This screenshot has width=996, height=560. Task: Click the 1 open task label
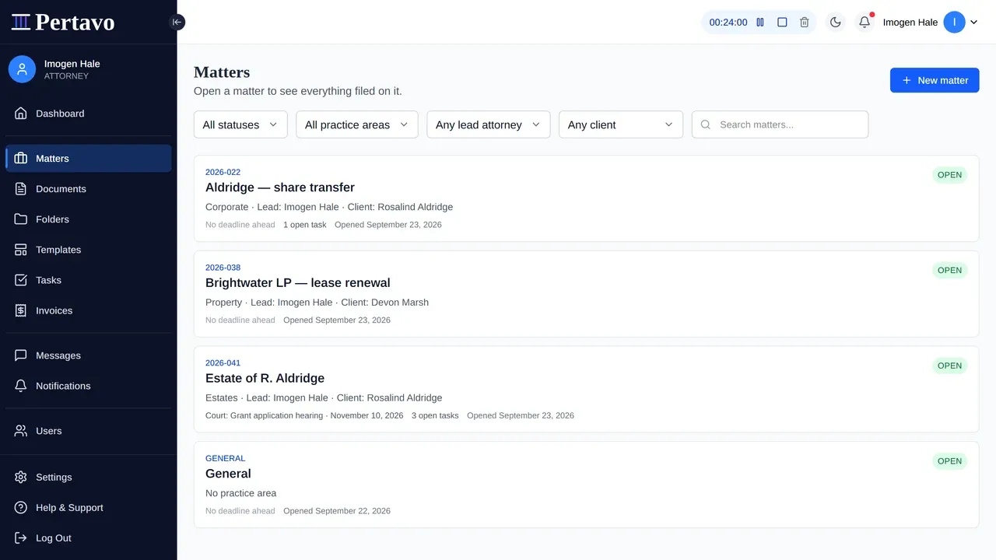(305, 225)
